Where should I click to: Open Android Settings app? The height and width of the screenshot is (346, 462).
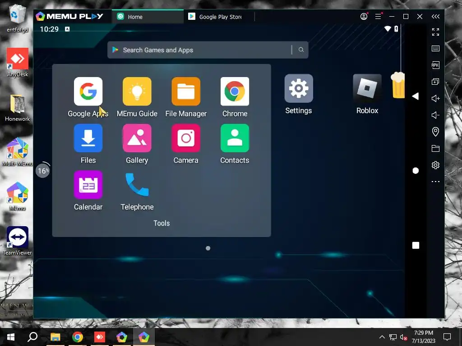click(299, 88)
